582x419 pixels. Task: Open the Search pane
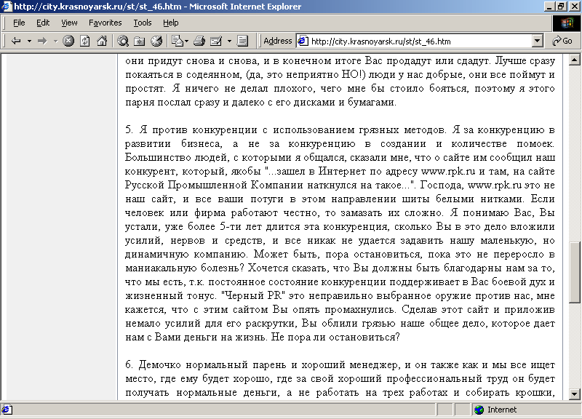[x=123, y=41]
